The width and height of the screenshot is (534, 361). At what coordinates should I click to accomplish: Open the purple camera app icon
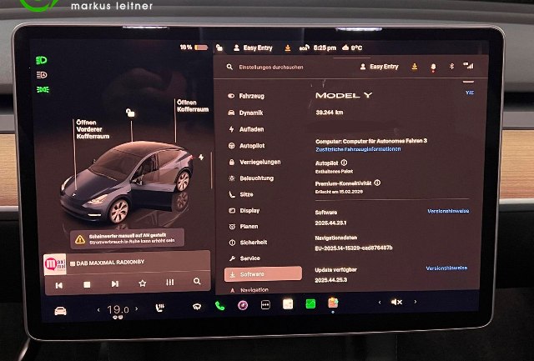(243, 305)
